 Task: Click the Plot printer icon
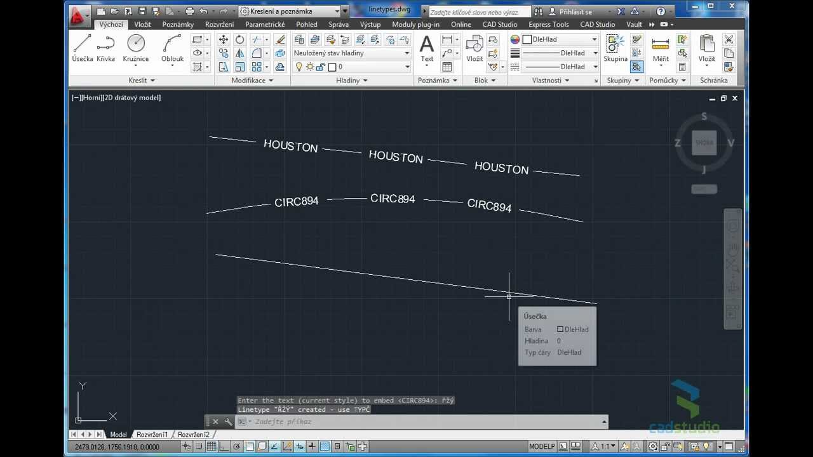(x=189, y=11)
